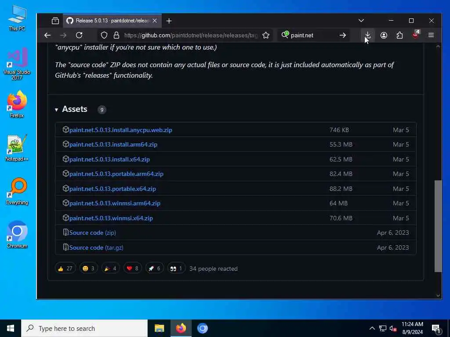Screen dimensions: 450x337
Task: Click the uBlock Origin shield icon
Action: coord(415,35)
